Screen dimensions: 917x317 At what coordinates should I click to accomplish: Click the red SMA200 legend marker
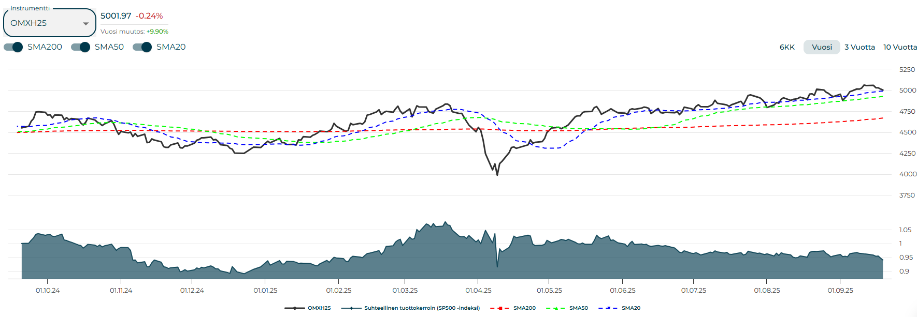click(x=499, y=308)
